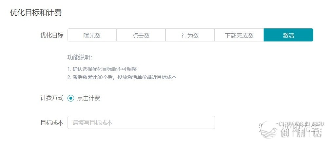Choose 点击数 as the optimization goal
Screen dimensions: 328x141
point(141,35)
